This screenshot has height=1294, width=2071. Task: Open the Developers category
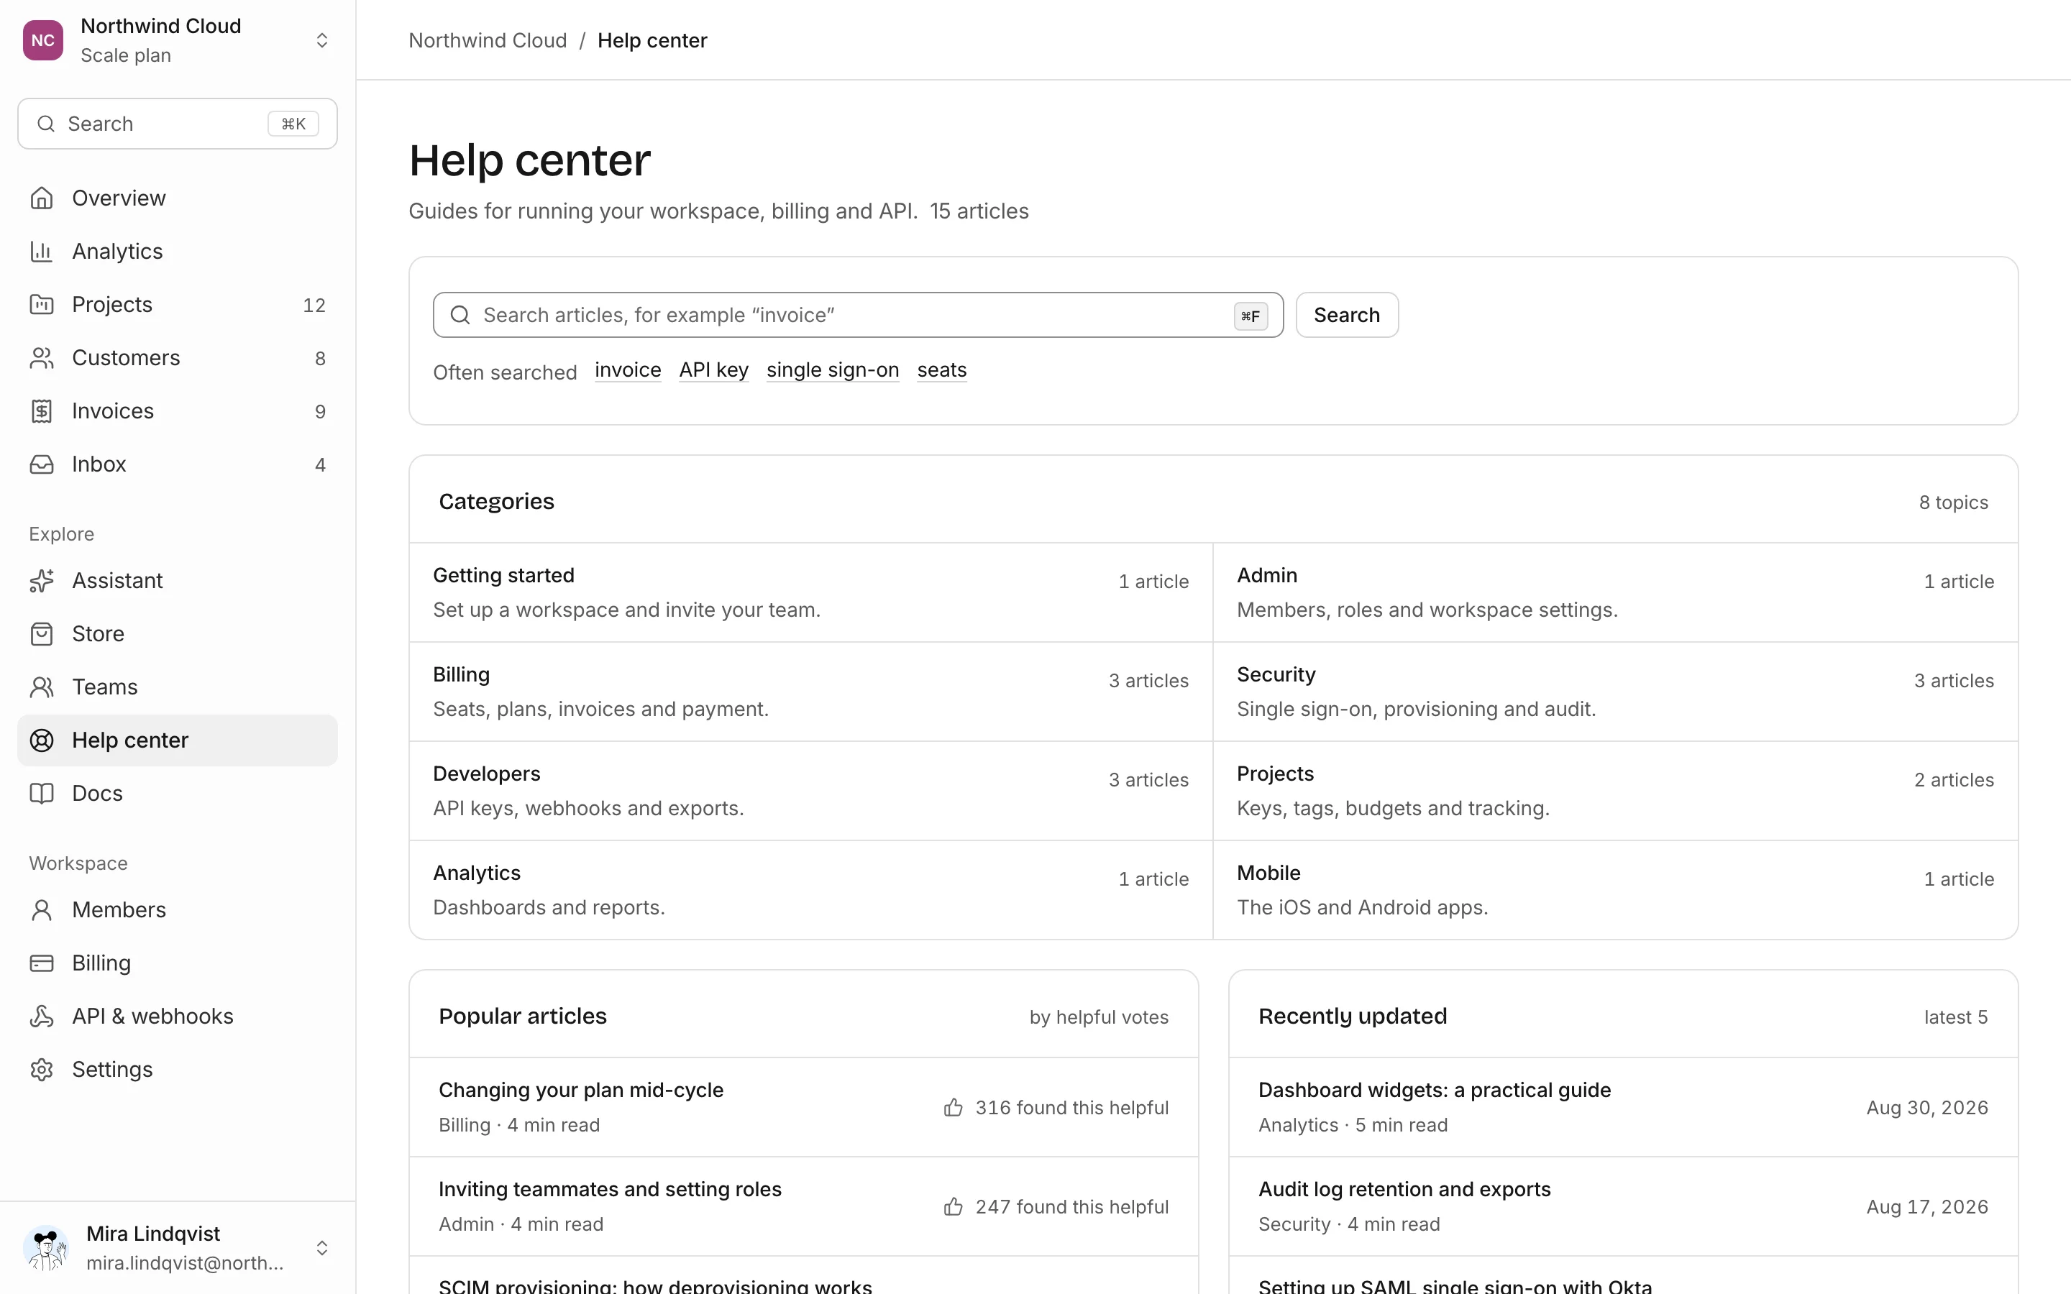coord(811,791)
